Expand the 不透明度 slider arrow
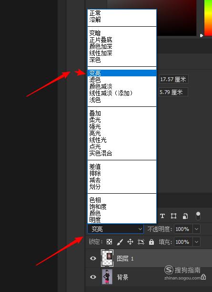The width and height of the screenshot is (212, 292). pos(196,229)
